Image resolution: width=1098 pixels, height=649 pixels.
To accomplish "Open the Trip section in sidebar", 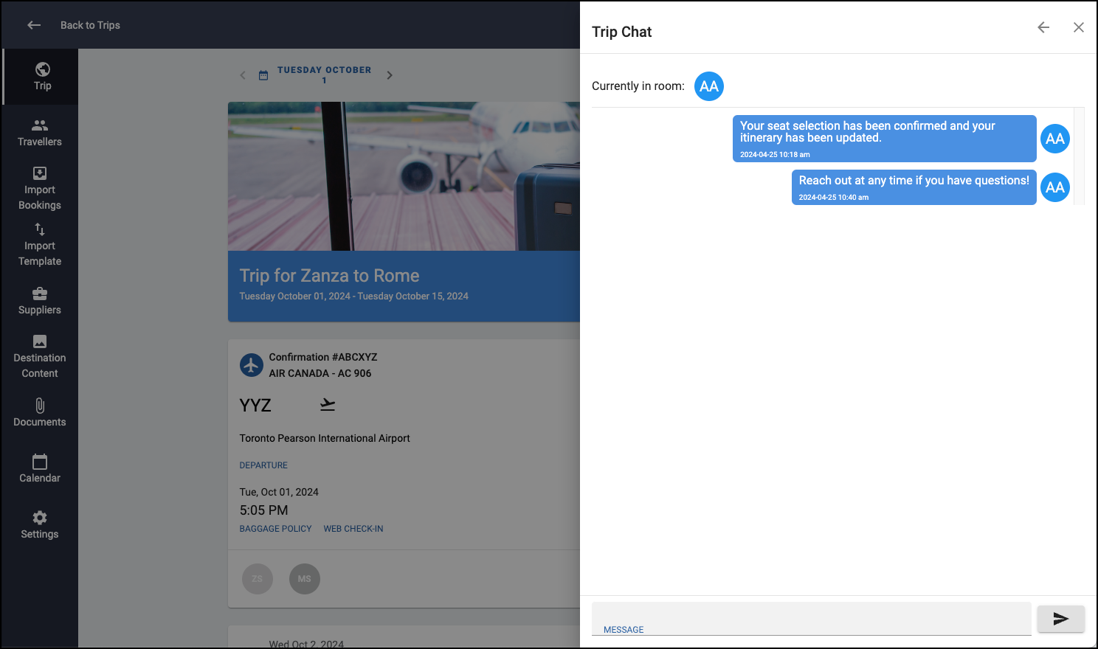I will point(42,77).
